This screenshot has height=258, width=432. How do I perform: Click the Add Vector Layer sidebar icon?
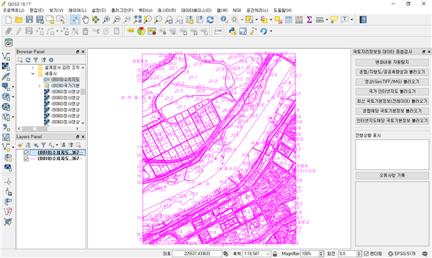6,56
